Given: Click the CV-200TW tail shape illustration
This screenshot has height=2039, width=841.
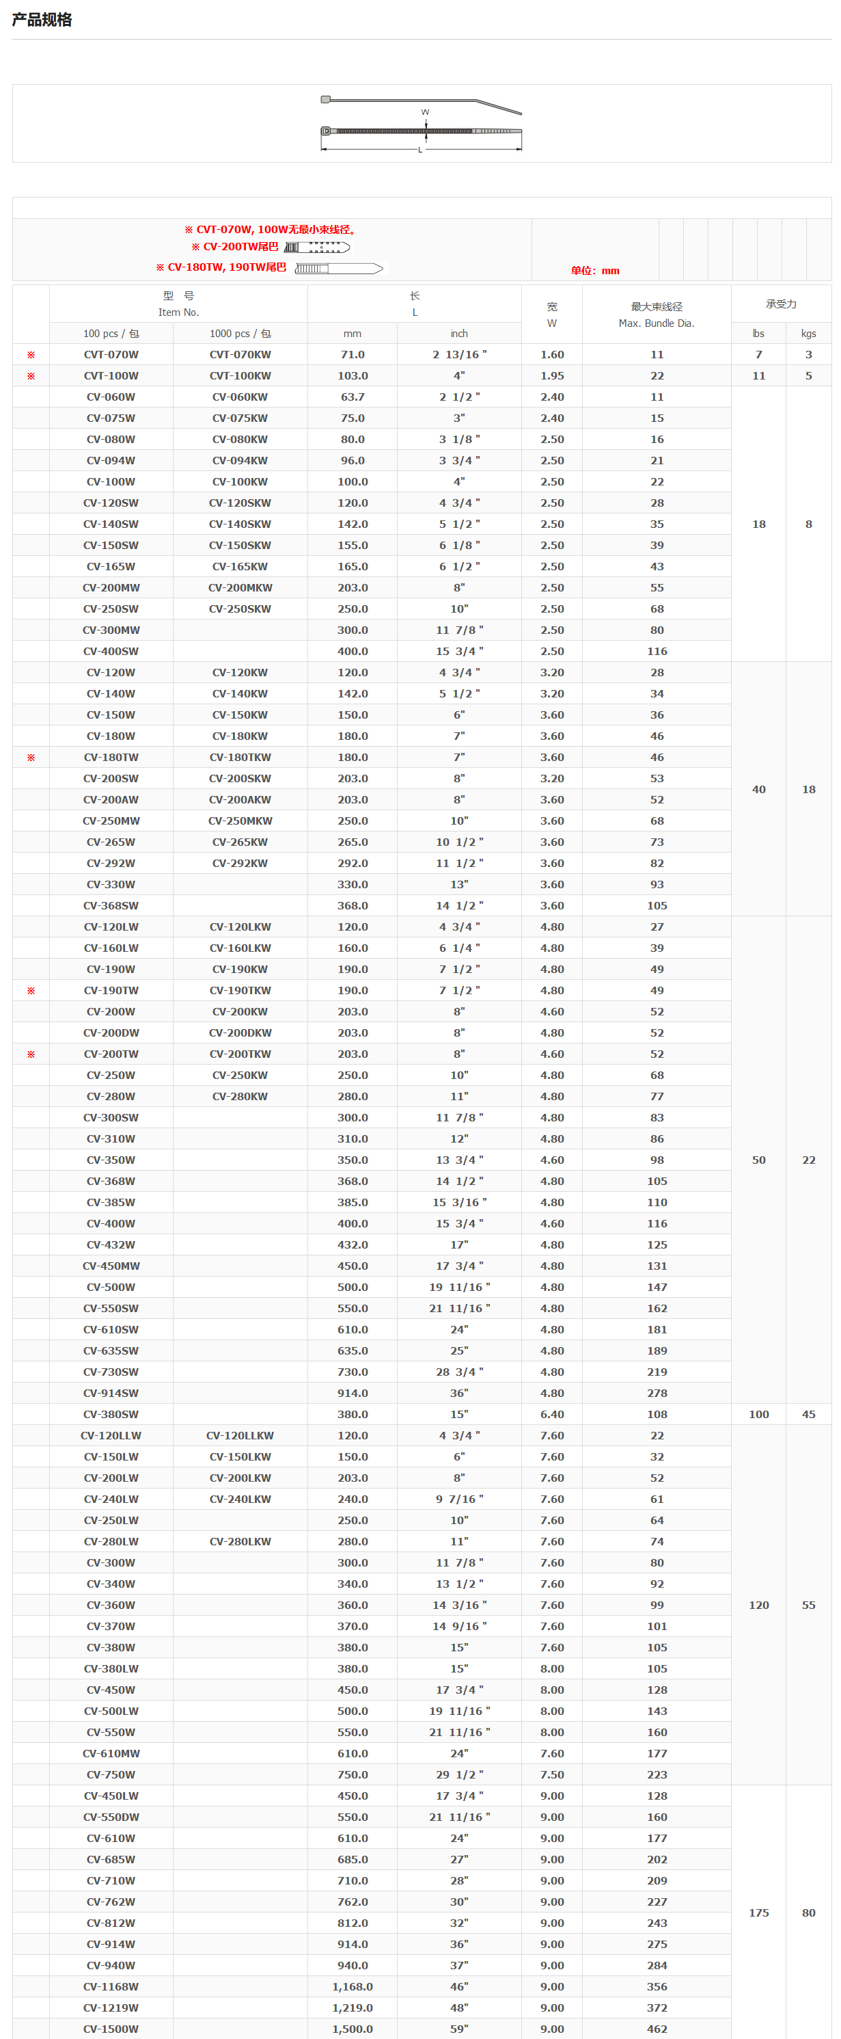Looking at the screenshot, I should point(317,247).
